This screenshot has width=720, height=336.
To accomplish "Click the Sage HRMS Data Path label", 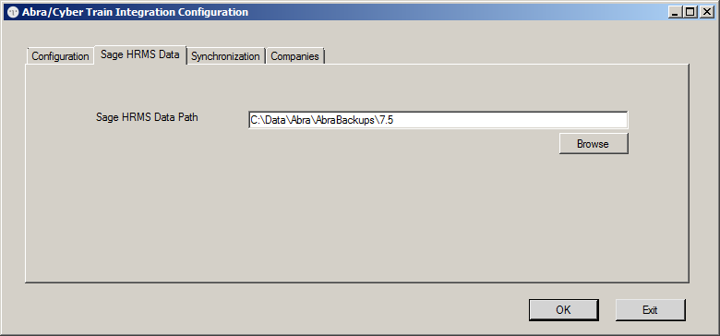I will click(x=147, y=117).
